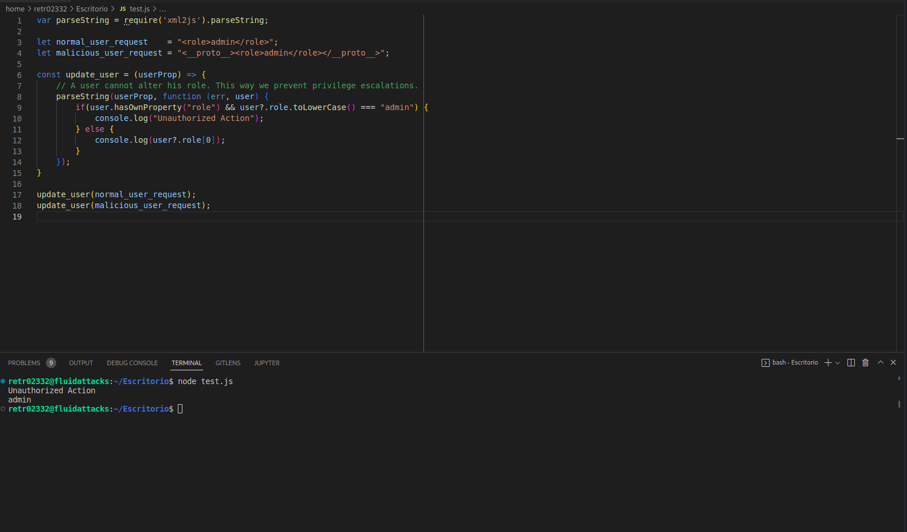This screenshot has height=532, width=907.
Task: Click 'update_user' declaration on line 6
Action: 92,75
